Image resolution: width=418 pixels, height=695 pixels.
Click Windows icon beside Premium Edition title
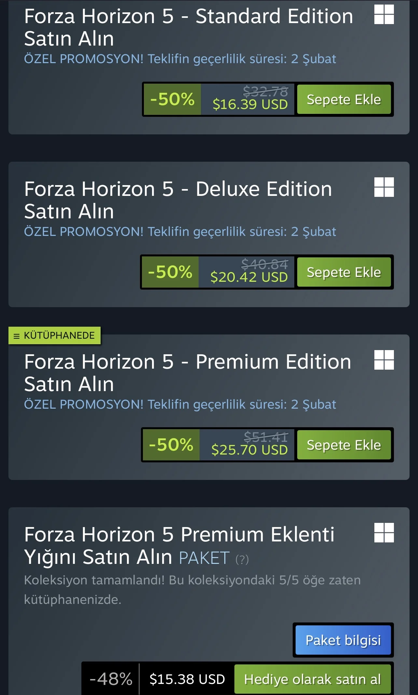pos(384,360)
